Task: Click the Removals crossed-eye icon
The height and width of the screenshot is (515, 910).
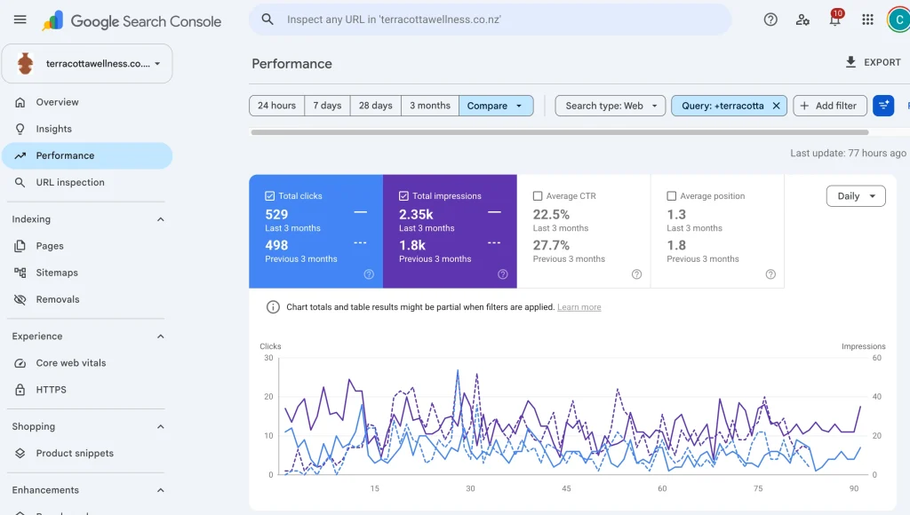Action: (20, 299)
